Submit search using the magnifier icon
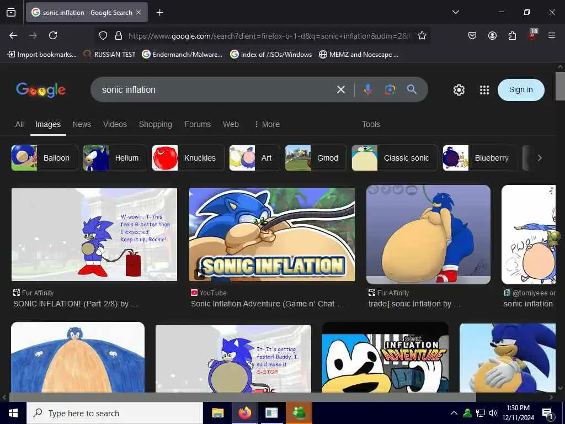Image resolution: width=565 pixels, height=424 pixels. click(412, 89)
